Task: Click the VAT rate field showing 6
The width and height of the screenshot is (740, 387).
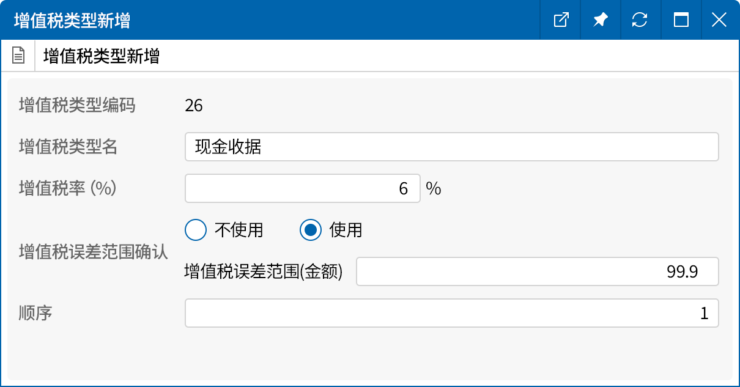Action: pos(303,188)
